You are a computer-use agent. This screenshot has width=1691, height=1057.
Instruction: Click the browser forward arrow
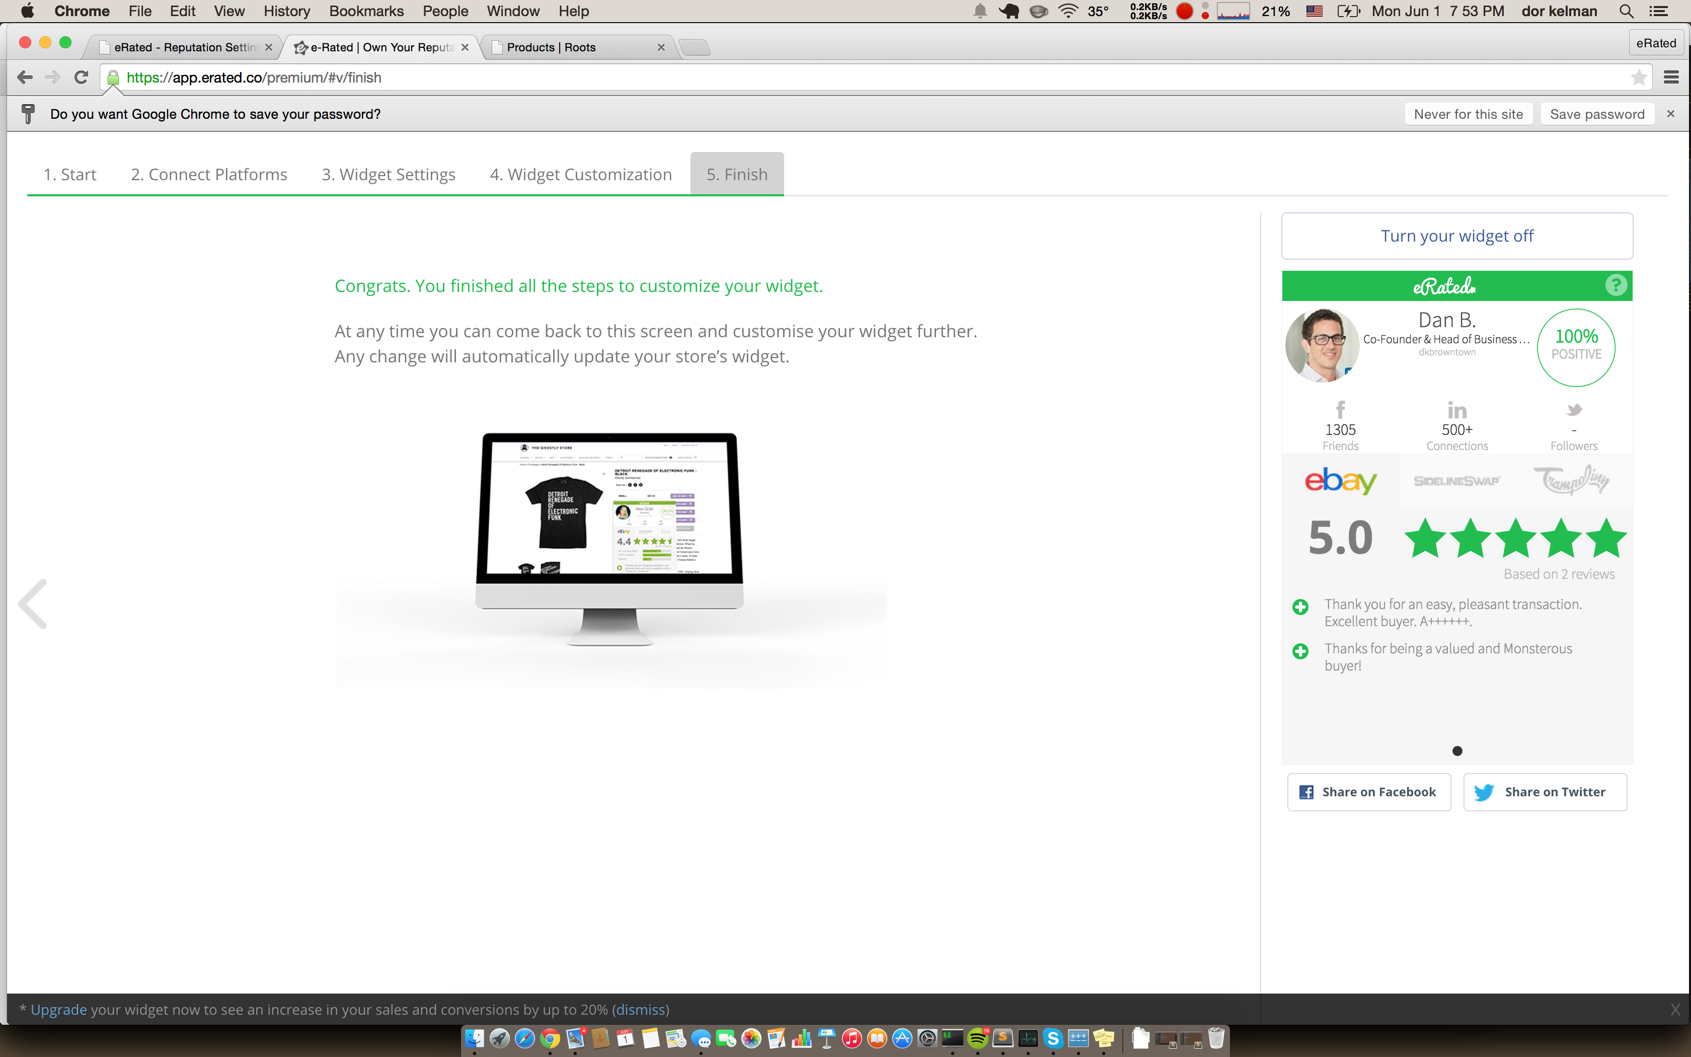tap(52, 78)
